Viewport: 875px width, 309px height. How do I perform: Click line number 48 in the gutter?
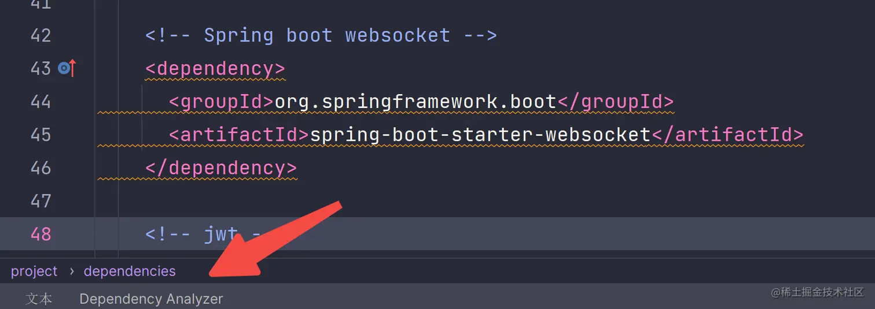(x=41, y=234)
